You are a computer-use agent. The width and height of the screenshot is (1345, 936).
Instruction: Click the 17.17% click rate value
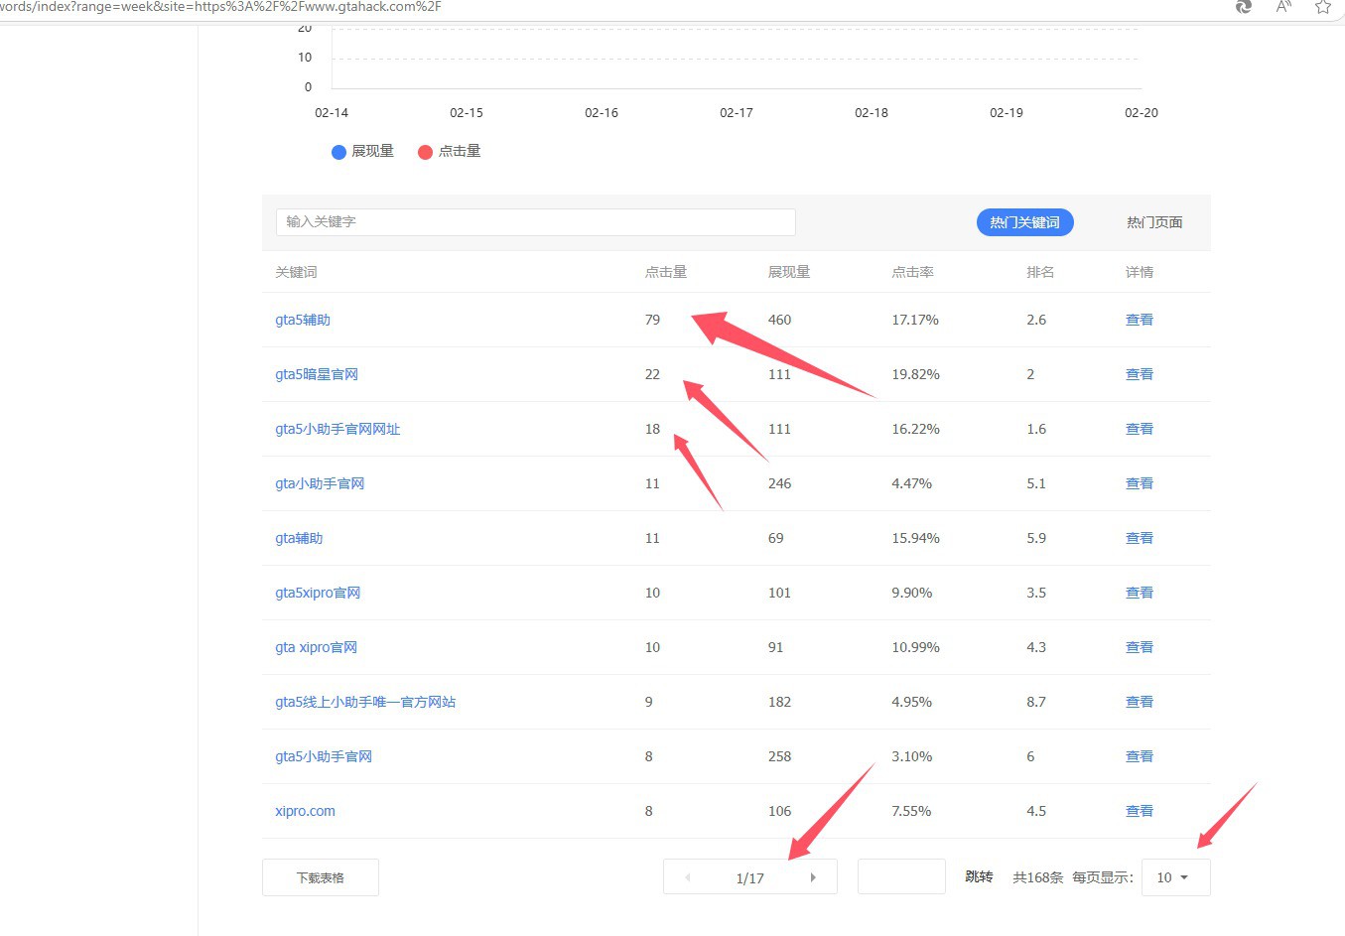pos(915,320)
